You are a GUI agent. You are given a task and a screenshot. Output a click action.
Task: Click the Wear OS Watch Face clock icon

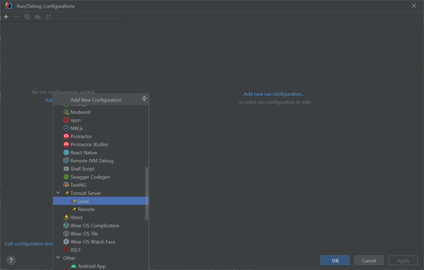66,242
